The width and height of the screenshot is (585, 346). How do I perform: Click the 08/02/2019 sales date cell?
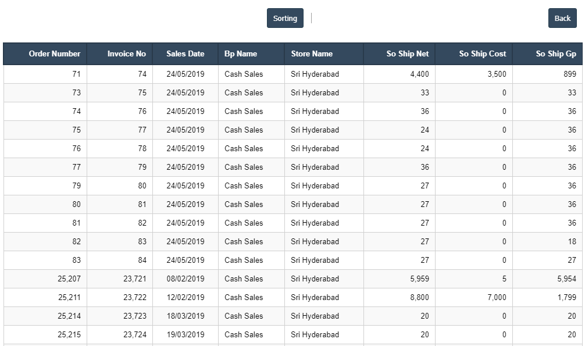[186, 279]
